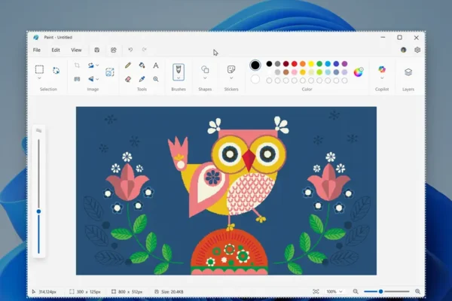This screenshot has height=301, width=452.
Task: Expand the Rotate dropdown arrow
Action: pyautogui.click(x=97, y=65)
